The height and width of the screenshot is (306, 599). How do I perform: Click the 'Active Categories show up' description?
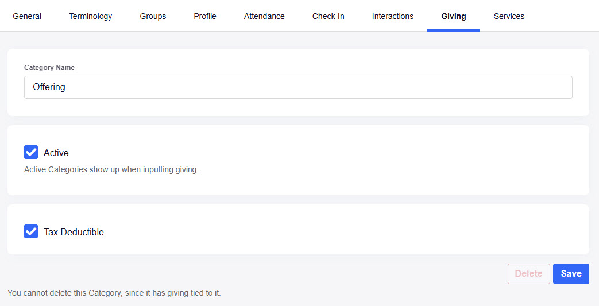(111, 170)
